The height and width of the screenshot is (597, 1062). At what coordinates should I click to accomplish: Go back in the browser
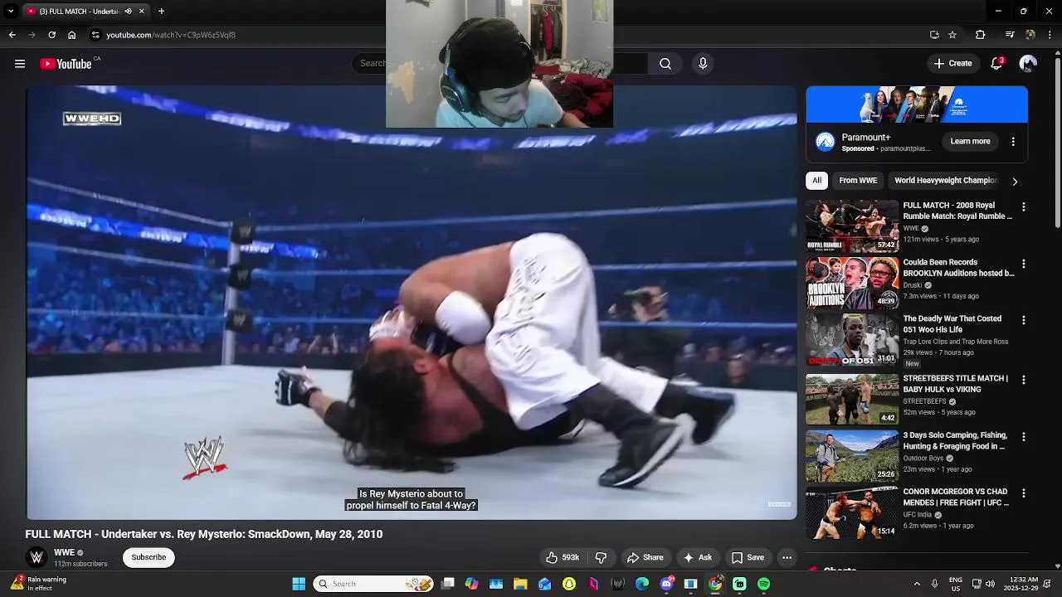pyautogui.click(x=12, y=35)
